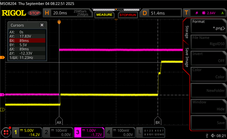Click the 25MSa/s sample rate readout

click(x=80, y=11)
